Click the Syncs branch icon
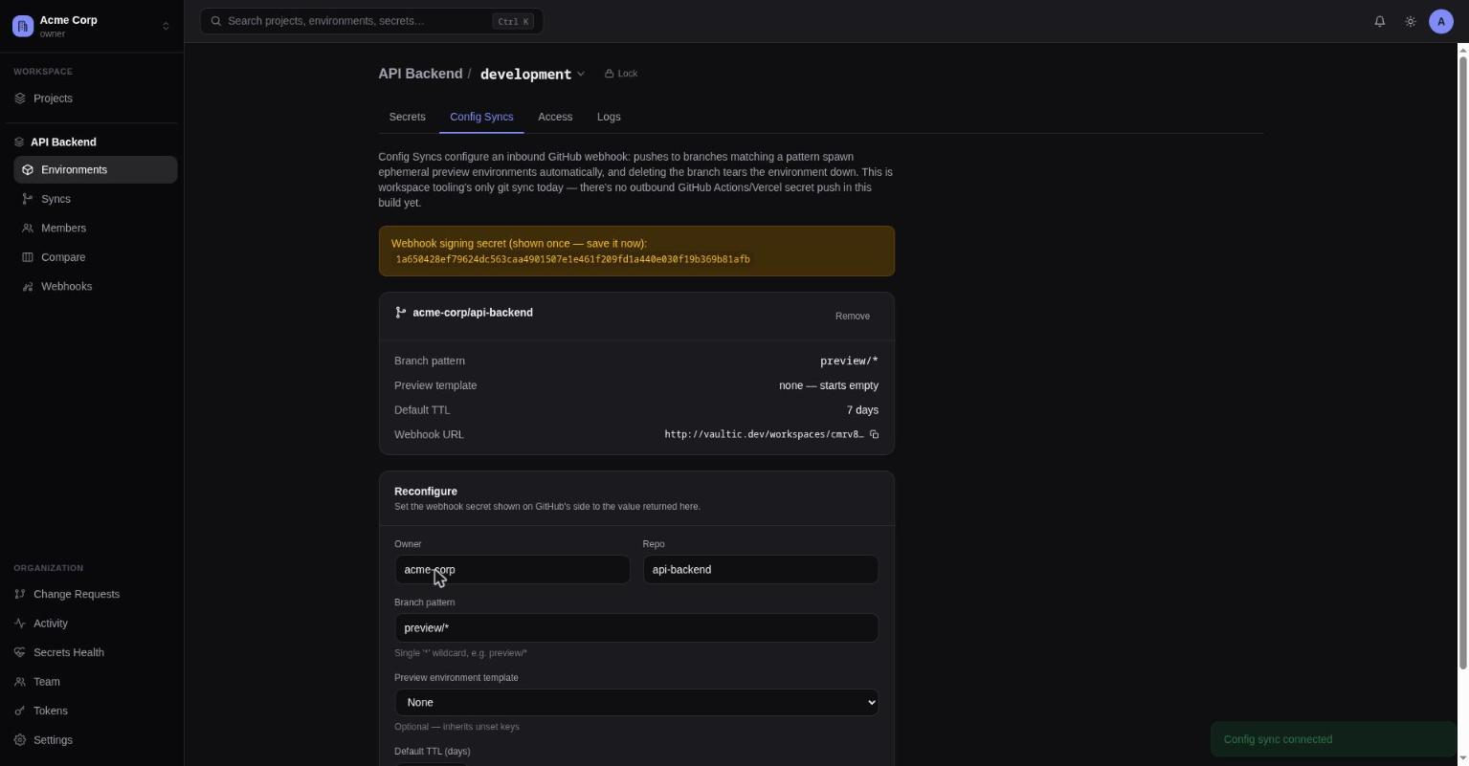Viewport: 1469px width, 766px height. click(x=28, y=199)
